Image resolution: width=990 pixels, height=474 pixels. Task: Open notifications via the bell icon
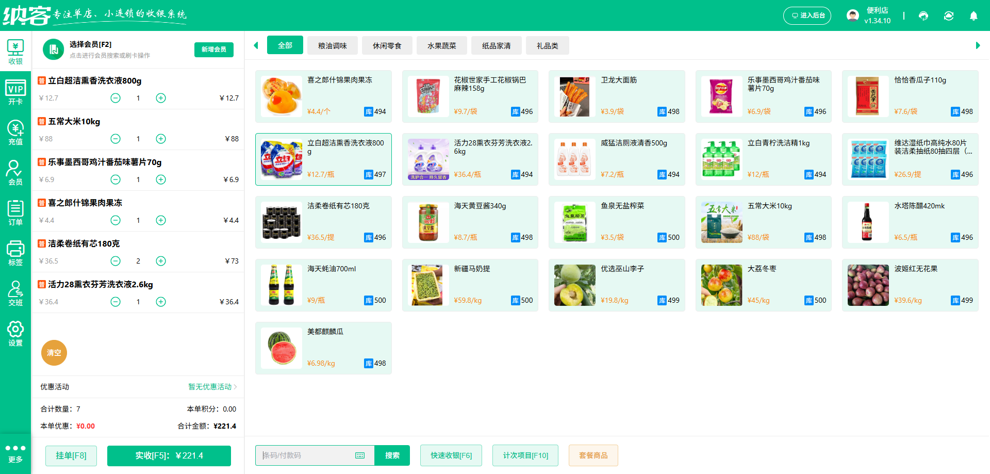(973, 15)
